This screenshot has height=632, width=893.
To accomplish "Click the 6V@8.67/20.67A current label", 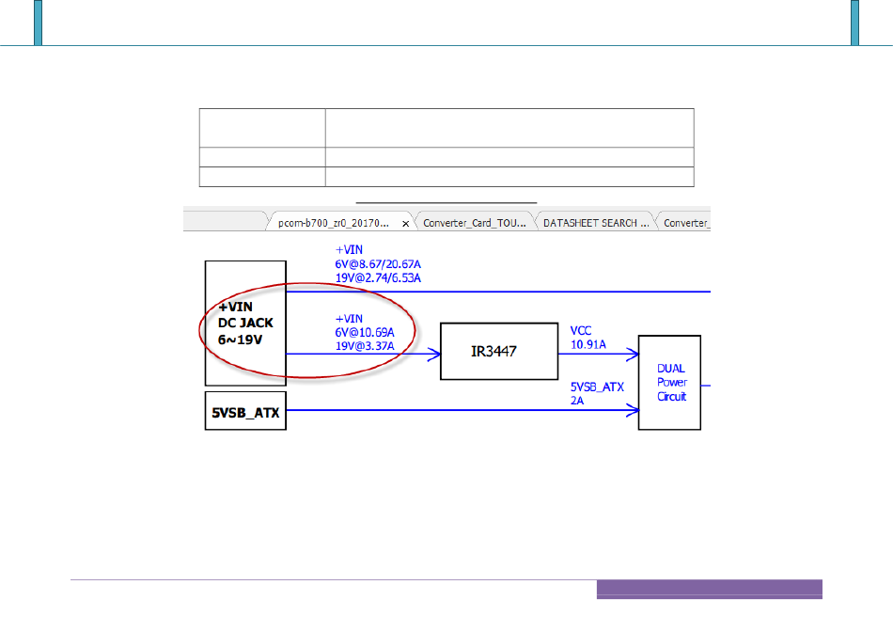I will pyautogui.click(x=378, y=264).
